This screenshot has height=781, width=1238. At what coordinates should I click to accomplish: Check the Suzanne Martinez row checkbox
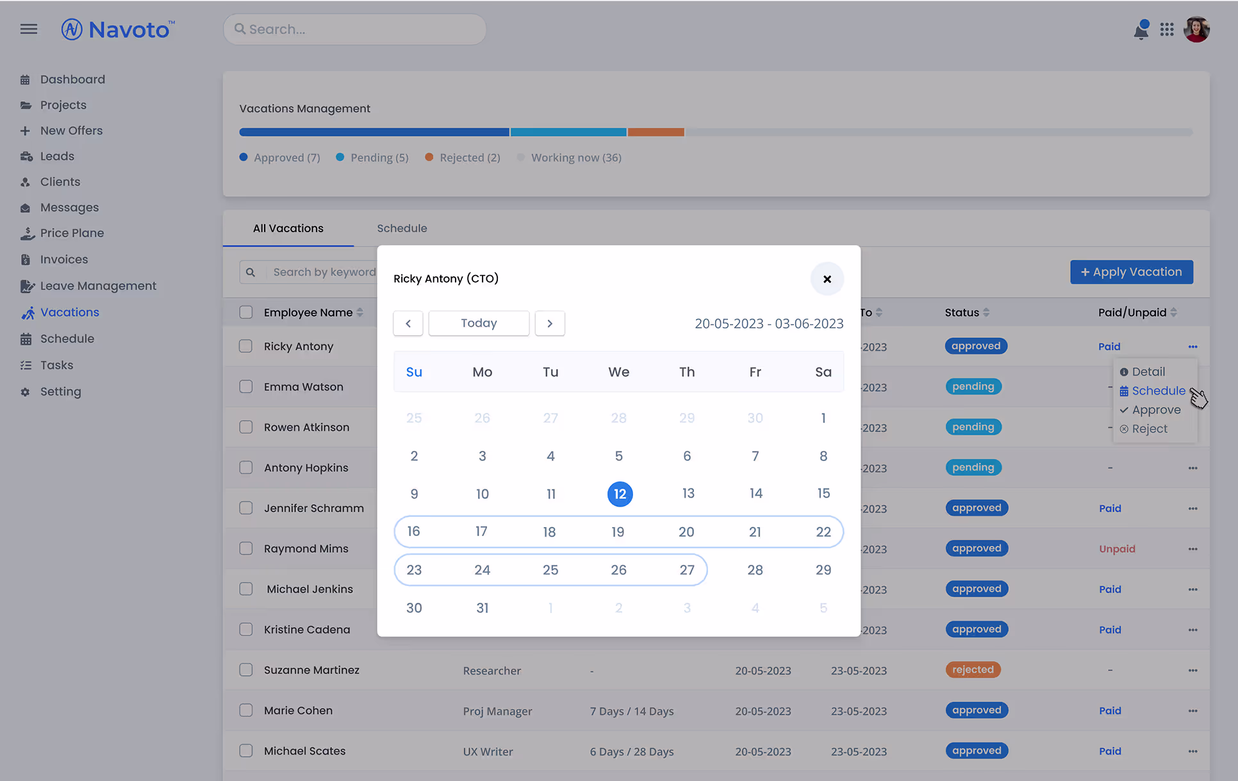coord(246,669)
